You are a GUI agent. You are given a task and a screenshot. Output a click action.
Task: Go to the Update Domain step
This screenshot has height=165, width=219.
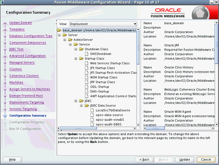point(21,23)
